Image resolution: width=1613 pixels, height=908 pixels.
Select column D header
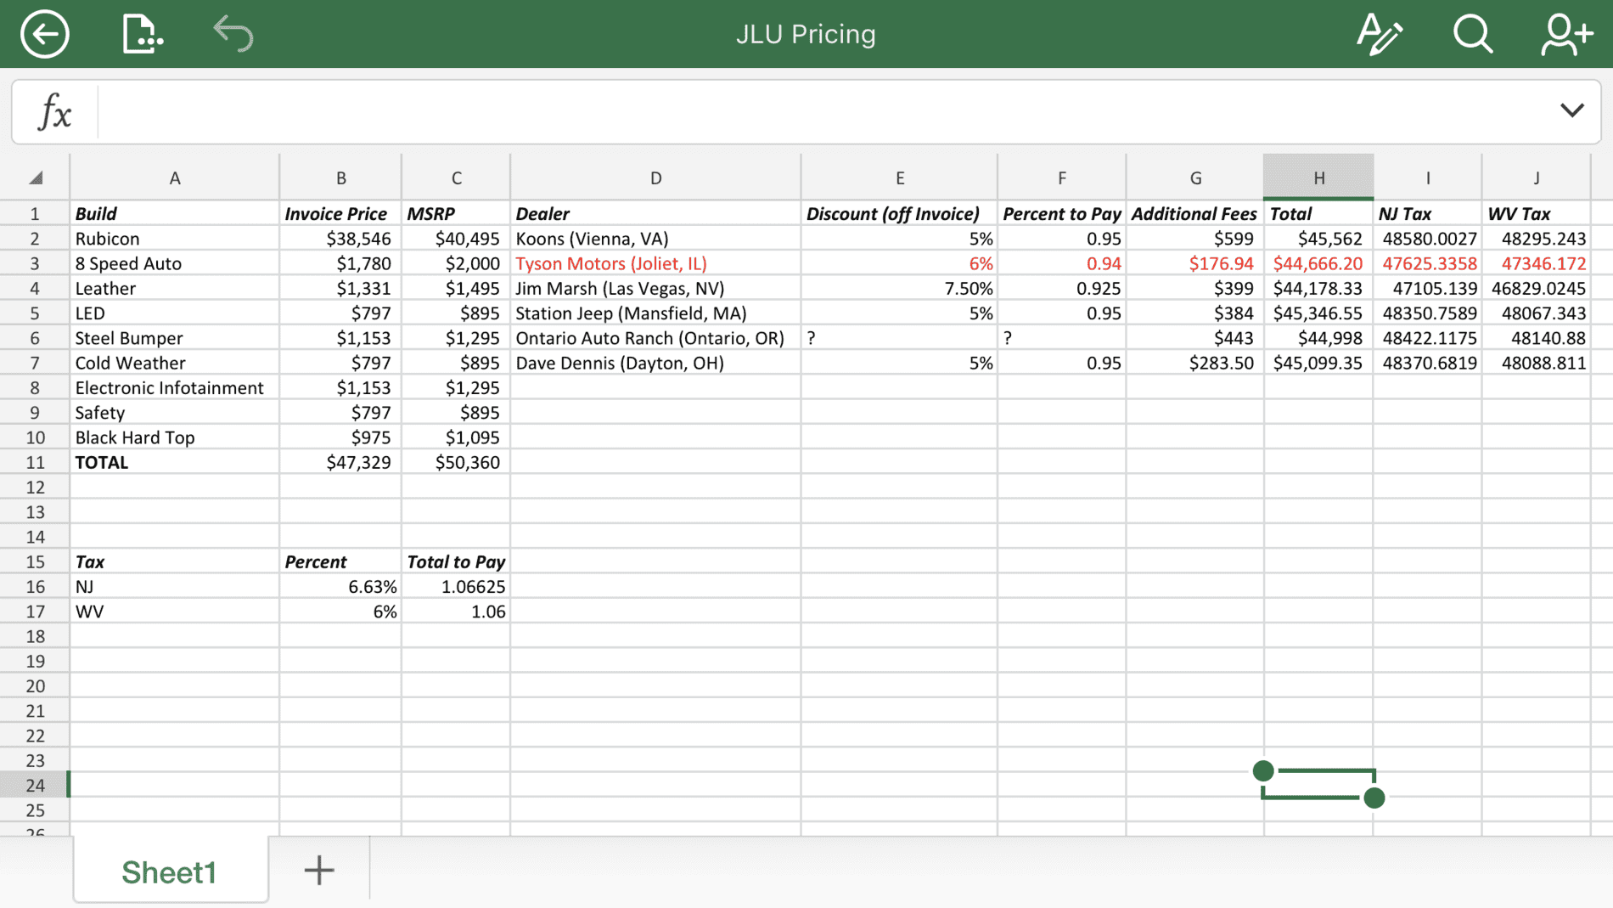pyautogui.click(x=655, y=178)
